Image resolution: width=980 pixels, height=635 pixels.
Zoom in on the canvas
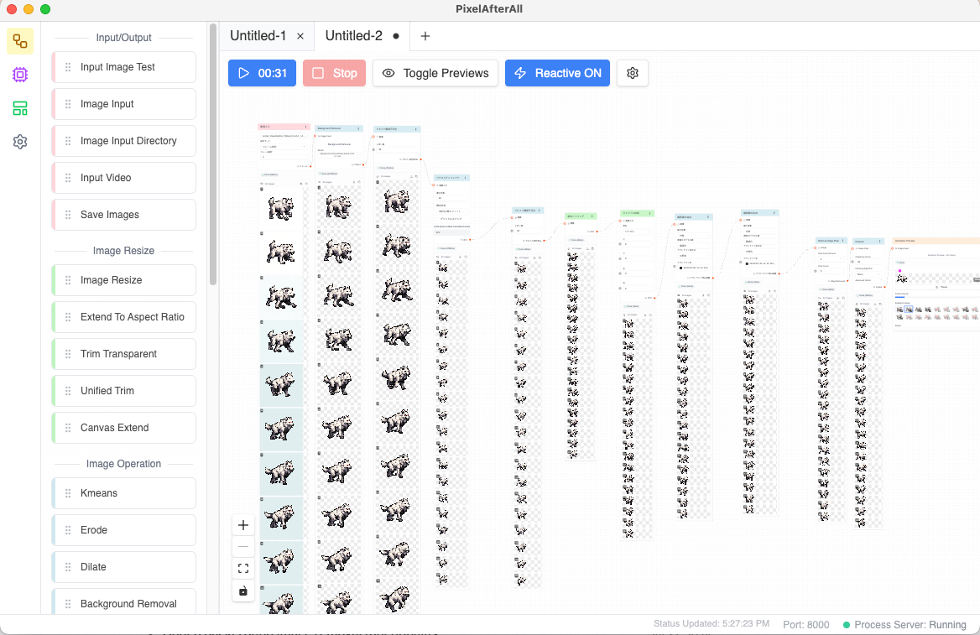coord(243,526)
